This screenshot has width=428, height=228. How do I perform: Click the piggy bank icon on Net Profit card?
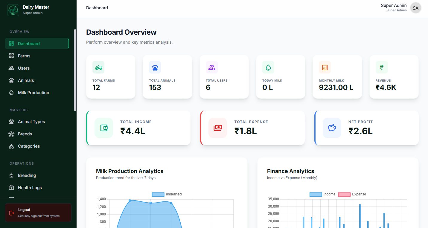coord(332,128)
